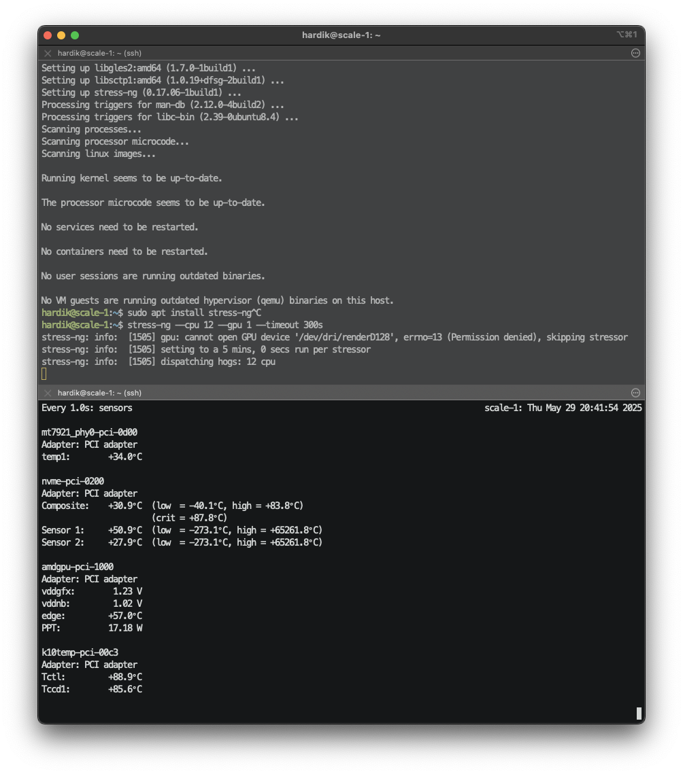Click 'Setting up libgles2:amd64' line
Viewport: 683px width, 774px height.
pos(149,68)
